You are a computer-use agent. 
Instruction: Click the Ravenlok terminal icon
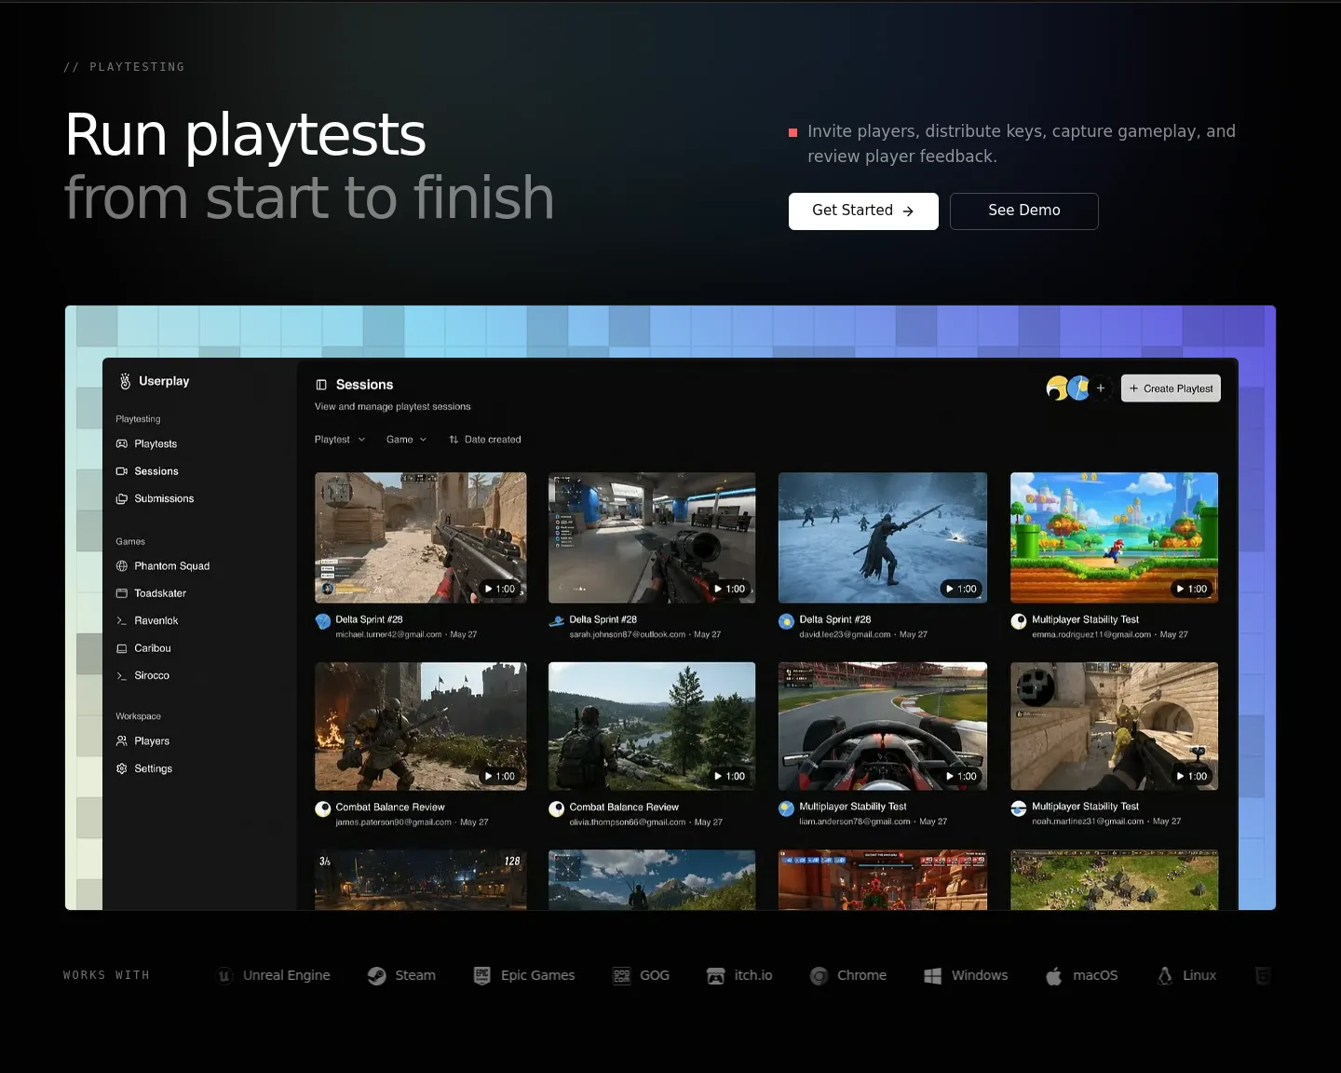[x=121, y=621]
